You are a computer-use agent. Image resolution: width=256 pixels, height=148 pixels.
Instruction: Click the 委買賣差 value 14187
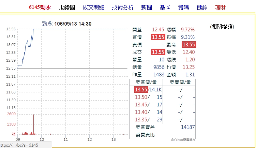(x=188, y=127)
